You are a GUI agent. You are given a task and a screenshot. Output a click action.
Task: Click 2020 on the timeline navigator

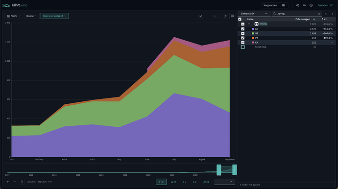[78, 175]
